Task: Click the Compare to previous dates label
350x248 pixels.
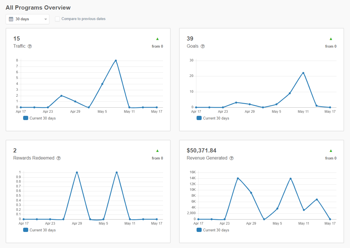Action: click(83, 19)
